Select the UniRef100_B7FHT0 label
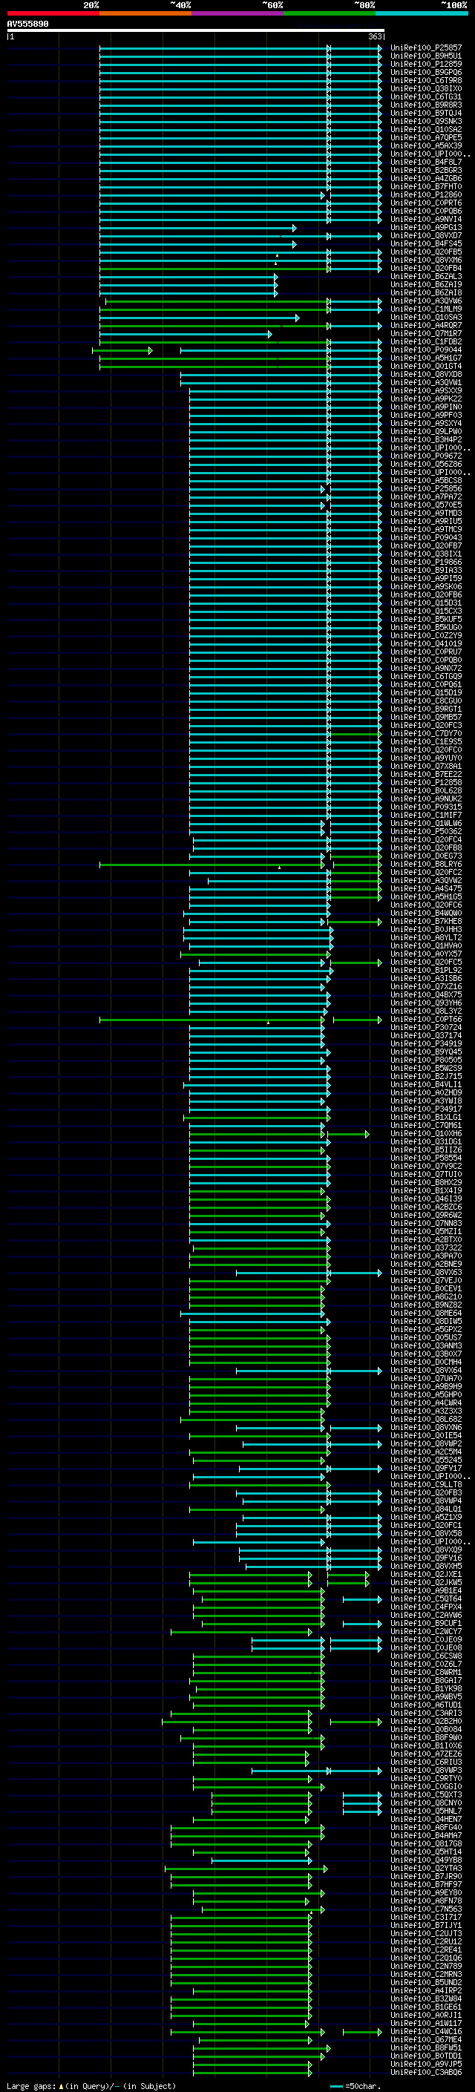This screenshot has height=2092, width=475. (x=426, y=187)
